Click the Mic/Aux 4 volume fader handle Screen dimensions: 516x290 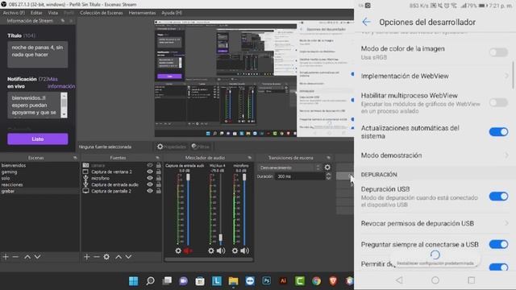point(220,237)
